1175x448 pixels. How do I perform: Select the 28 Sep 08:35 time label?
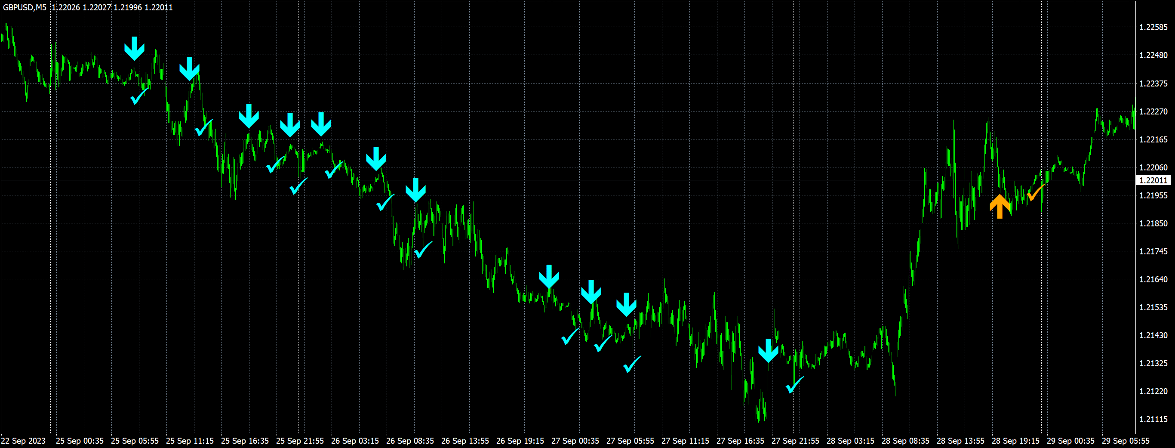pyautogui.click(x=905, y=441)
